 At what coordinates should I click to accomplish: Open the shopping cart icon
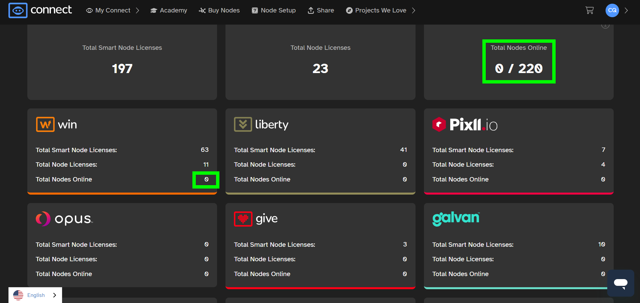tap(589, 10)
